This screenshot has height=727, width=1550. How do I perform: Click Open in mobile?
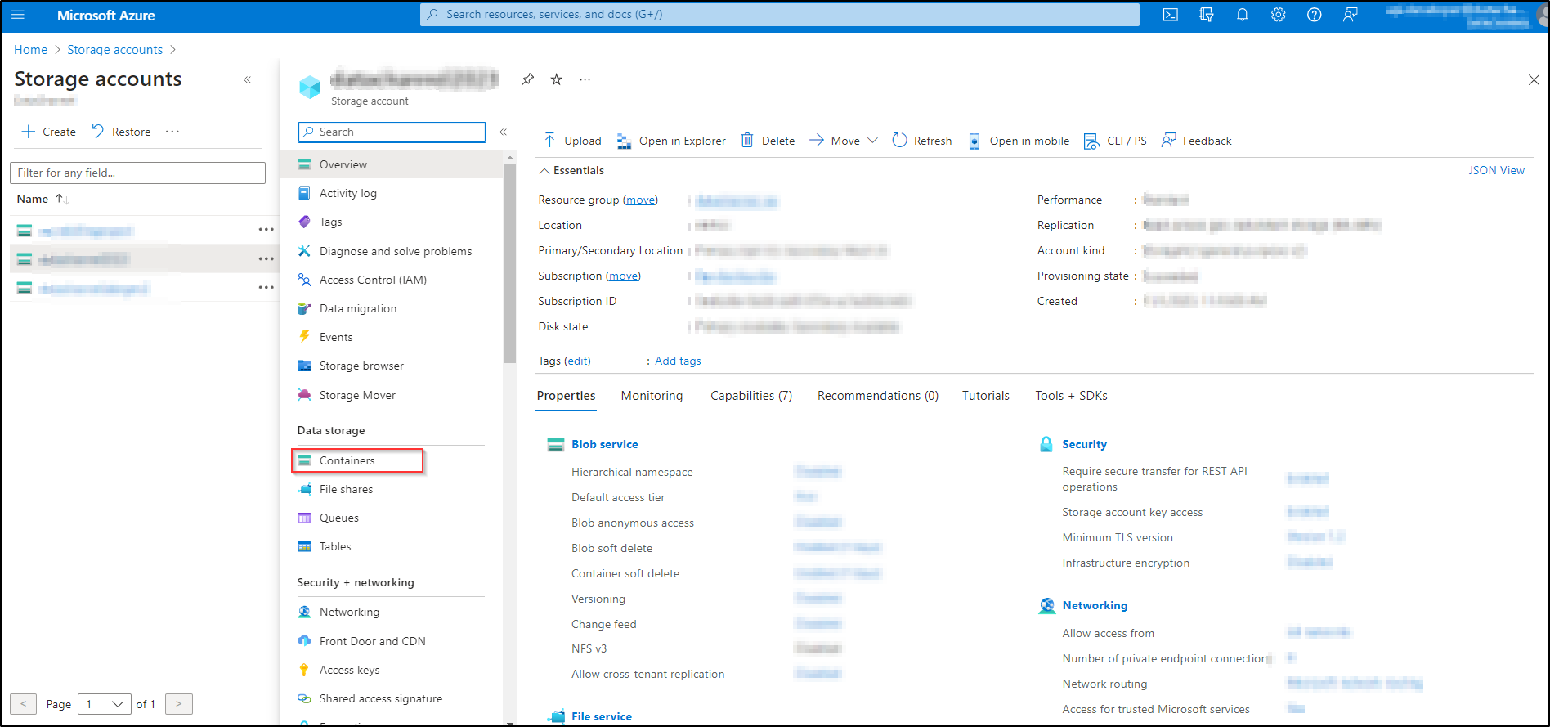point(1019,141)
